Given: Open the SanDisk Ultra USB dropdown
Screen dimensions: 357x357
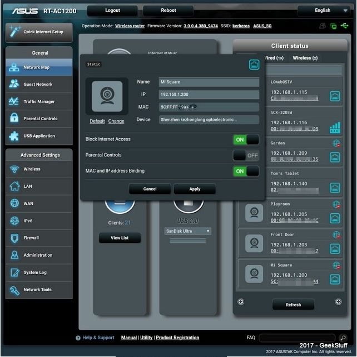Looking at the screenshot, I should coord(187,231).
